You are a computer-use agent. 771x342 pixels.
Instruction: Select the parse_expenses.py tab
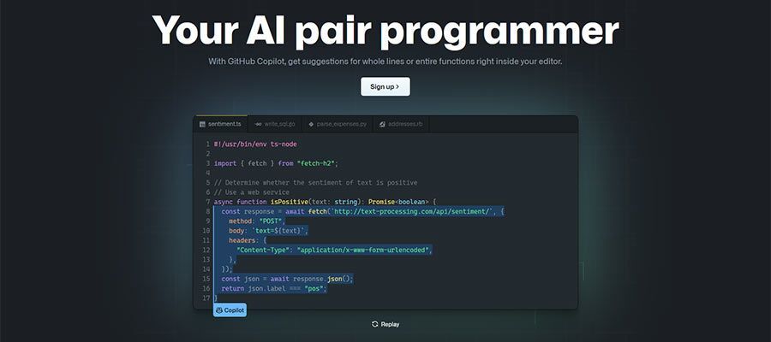(x=338, y=124)
